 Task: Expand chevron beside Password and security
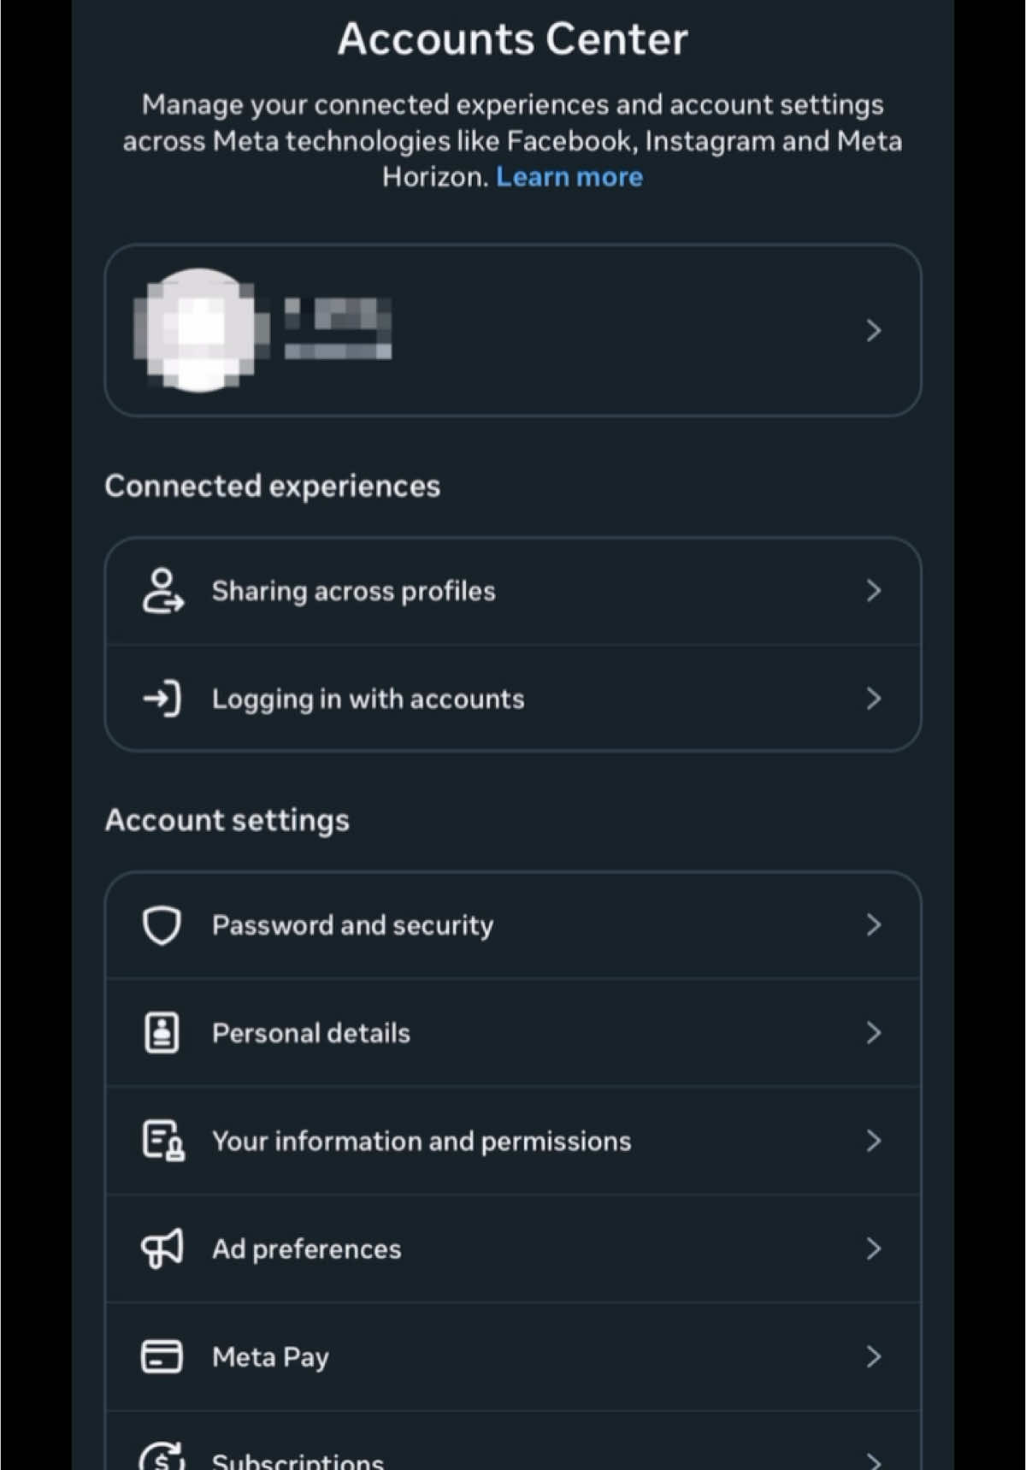pos(873,925)
